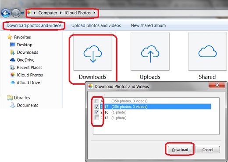Uncheck the 2016 photos checkbox
This screenshot has height=162, width=228.
(x=97, y=112)
